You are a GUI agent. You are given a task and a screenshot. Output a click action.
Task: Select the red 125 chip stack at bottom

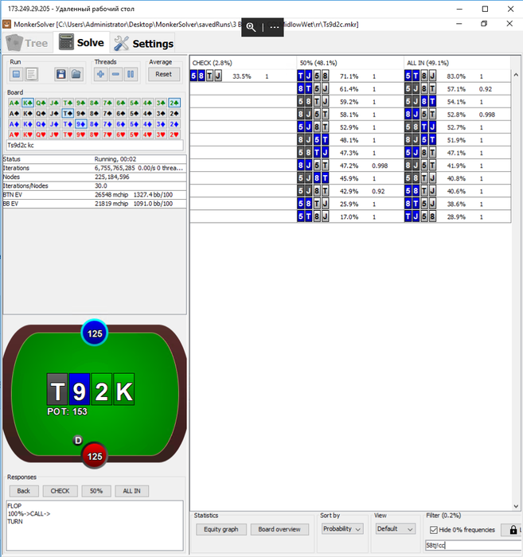click(x=95, y=456)
